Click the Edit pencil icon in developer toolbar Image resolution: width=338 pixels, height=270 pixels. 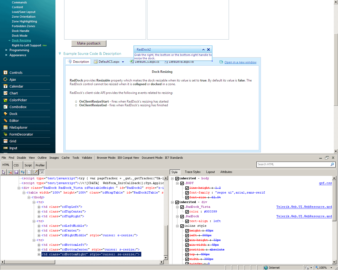(x=35, y=172)
